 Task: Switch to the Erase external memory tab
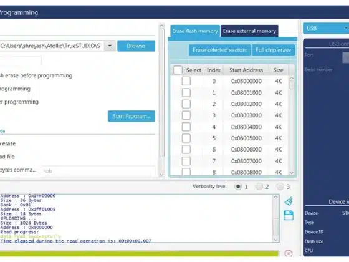[x=249, y=31]
